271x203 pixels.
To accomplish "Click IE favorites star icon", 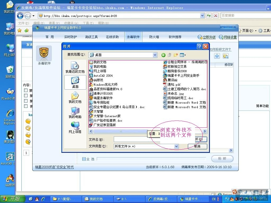I will pos(20,31).
